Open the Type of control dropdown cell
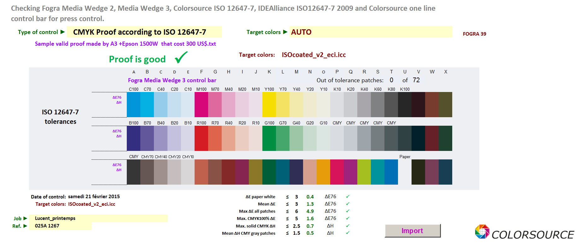585x247 pixels. tap(144, 32)
